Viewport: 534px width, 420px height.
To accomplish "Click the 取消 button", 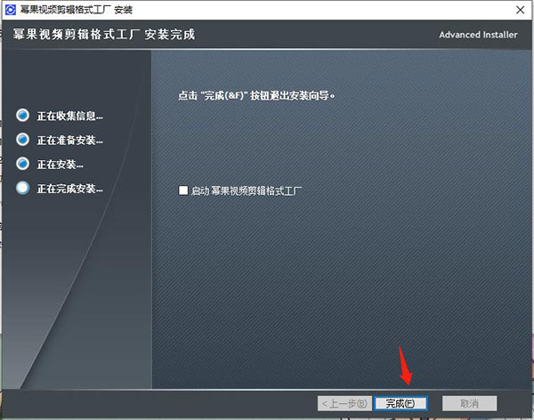I will [x=469, y=403].
